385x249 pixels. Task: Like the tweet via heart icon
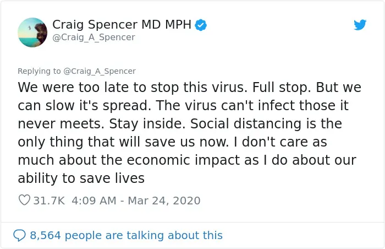tap(24, 200)
